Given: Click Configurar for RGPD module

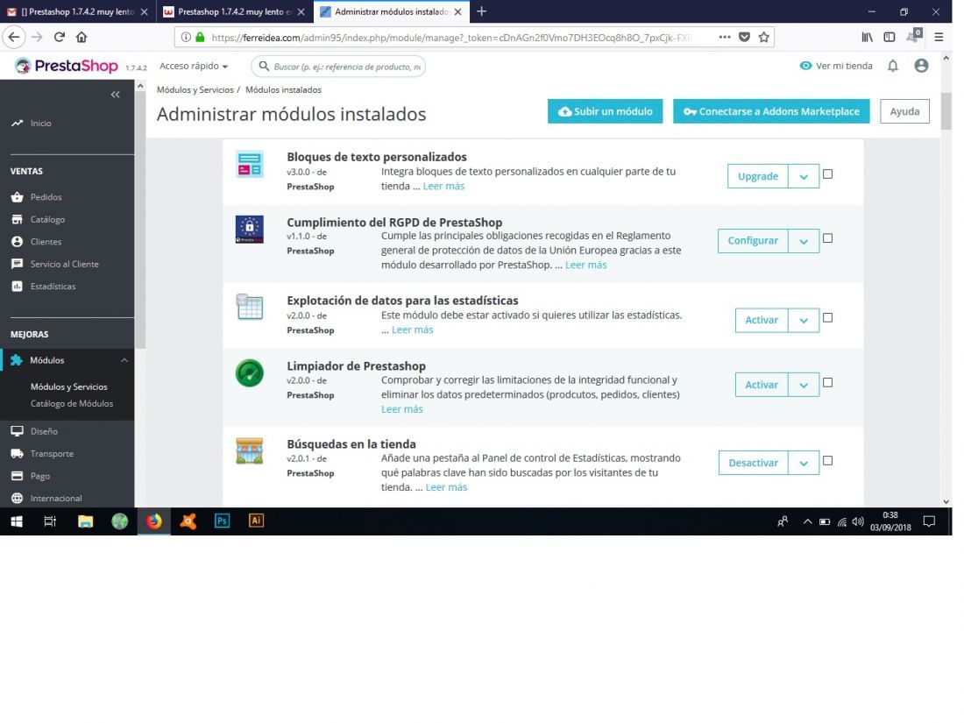Looking at the screenshot, I should 753,241.
